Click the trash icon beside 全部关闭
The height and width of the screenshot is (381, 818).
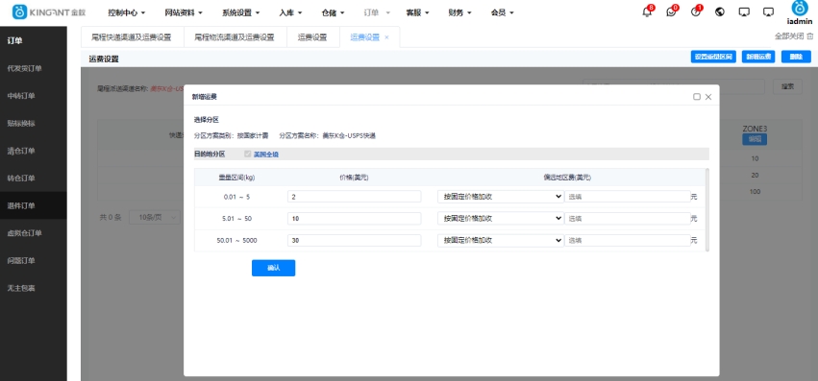pyautogui.click(x=810, y=36)
